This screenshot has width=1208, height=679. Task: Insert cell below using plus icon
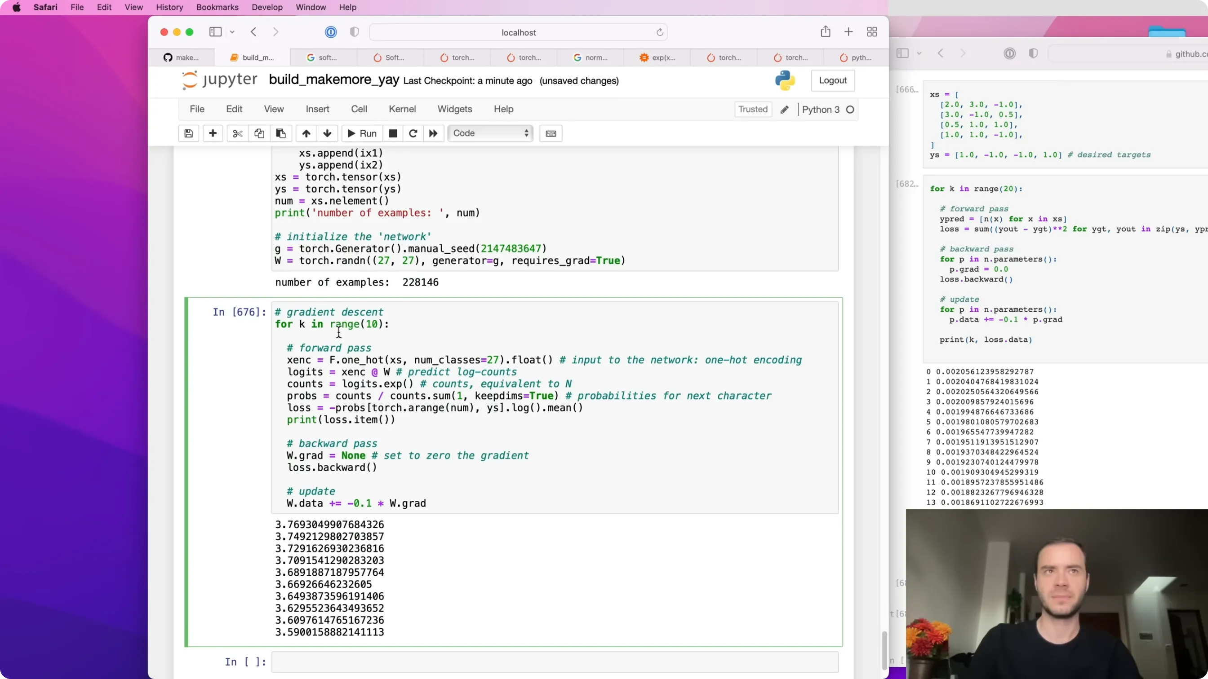tap(213, 133)
